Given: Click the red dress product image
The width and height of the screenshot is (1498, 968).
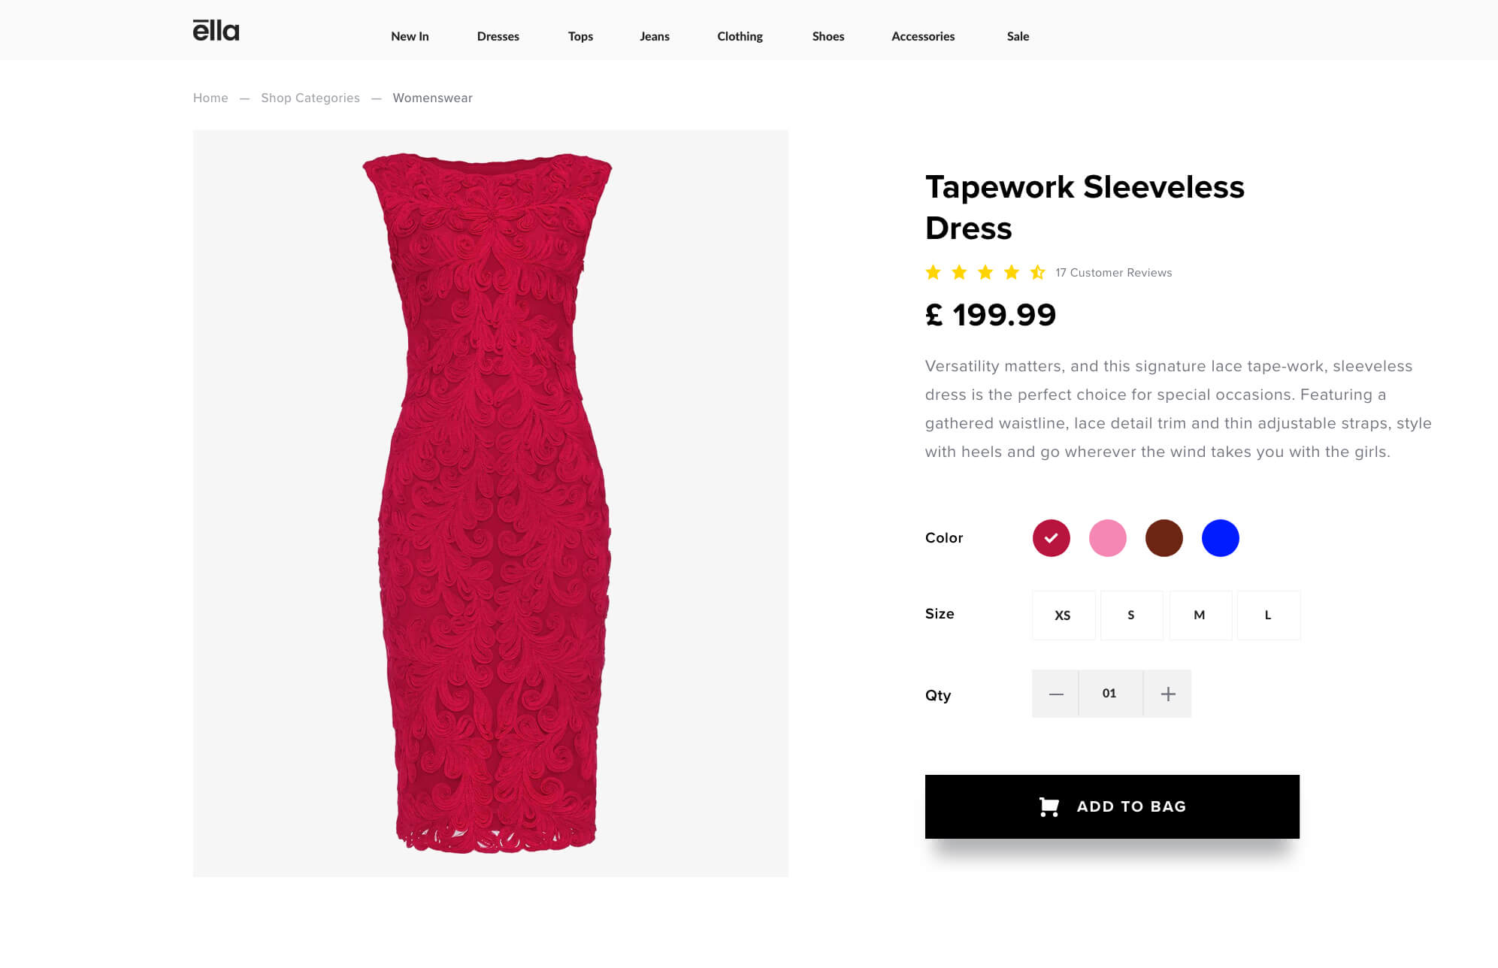Looking at the screenshot, I should click(490, 503).
